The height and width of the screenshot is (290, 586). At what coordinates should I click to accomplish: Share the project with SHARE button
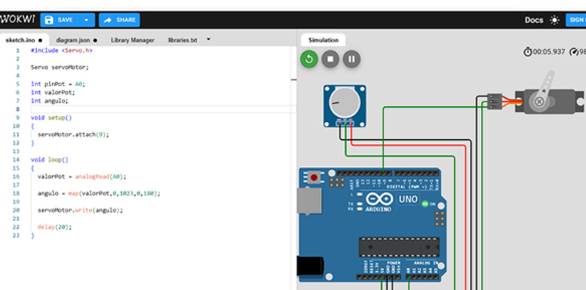[119, 19]
